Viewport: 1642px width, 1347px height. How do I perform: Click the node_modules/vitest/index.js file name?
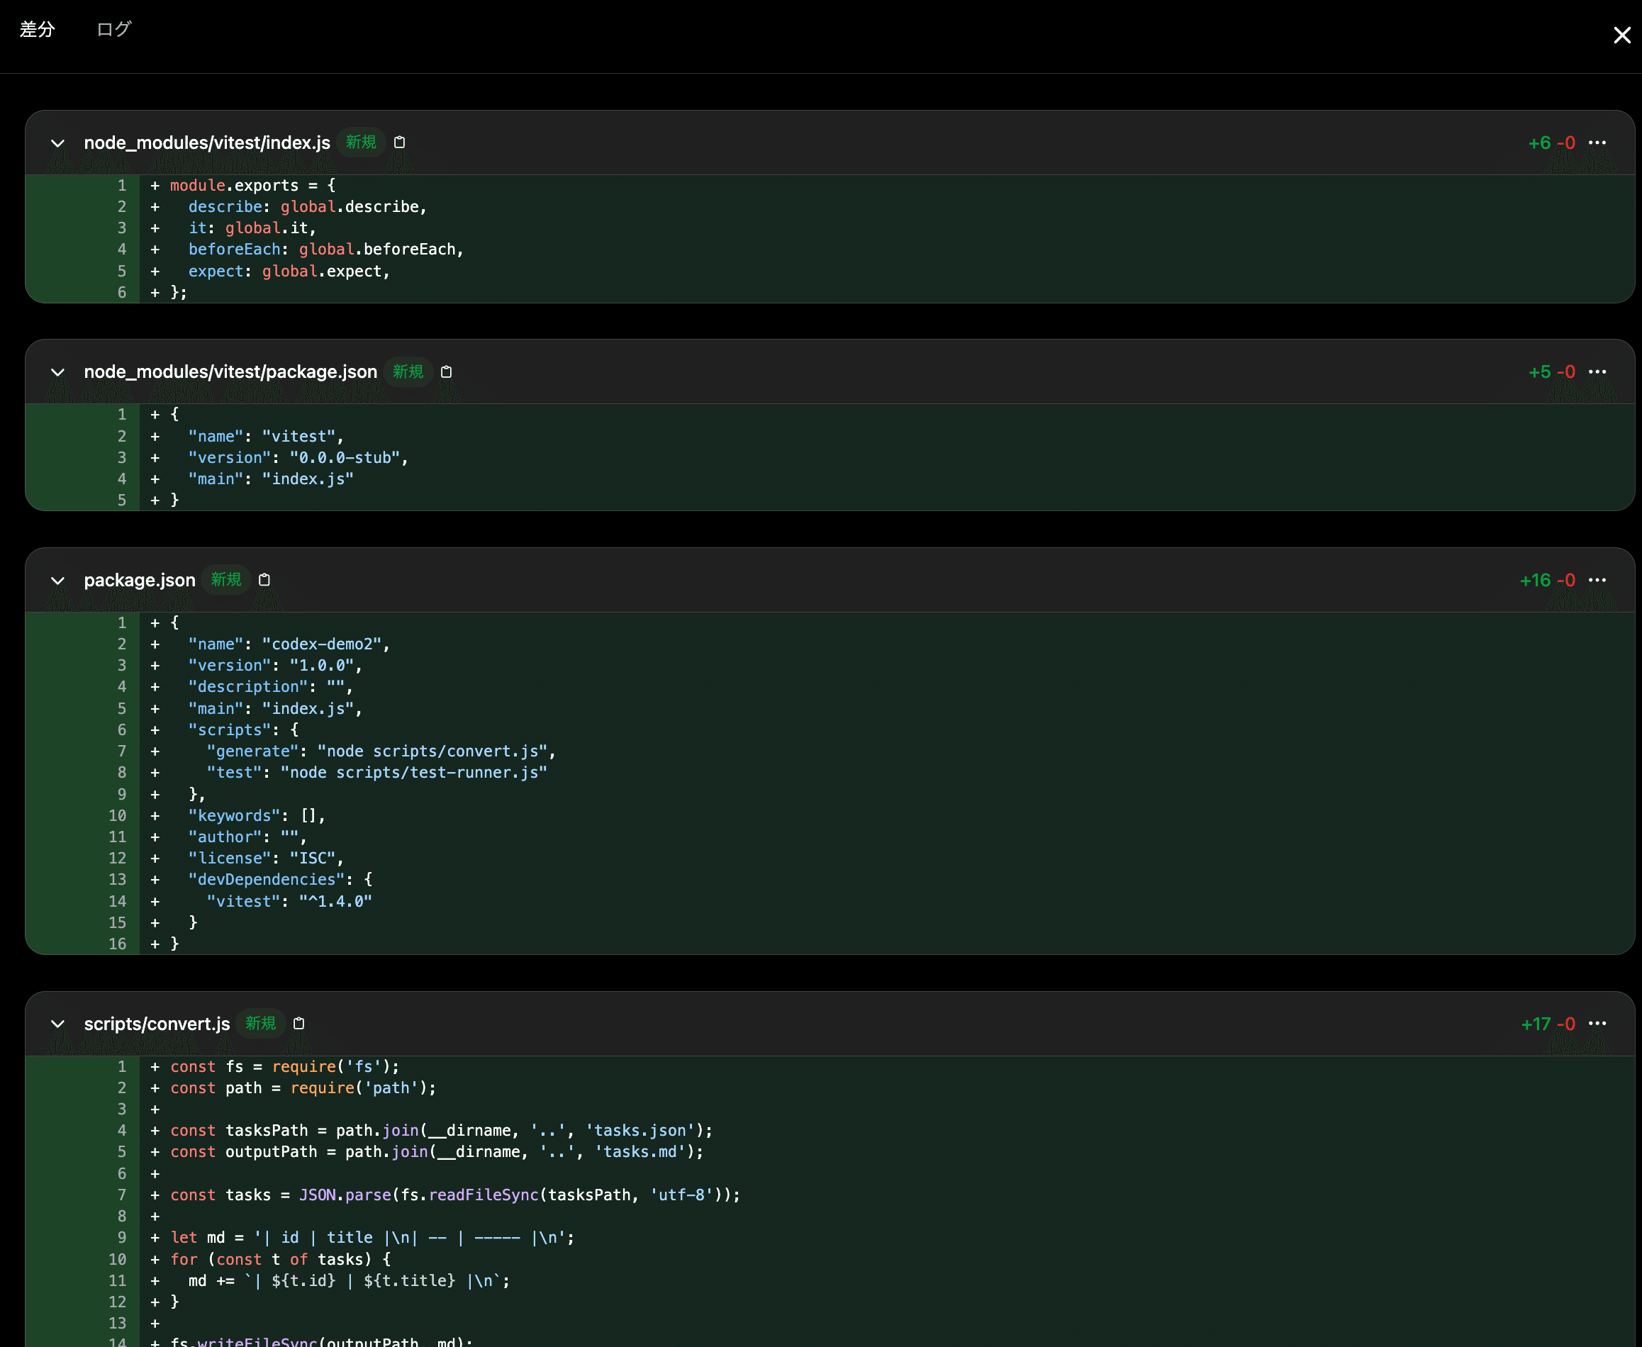pos(207,142)
